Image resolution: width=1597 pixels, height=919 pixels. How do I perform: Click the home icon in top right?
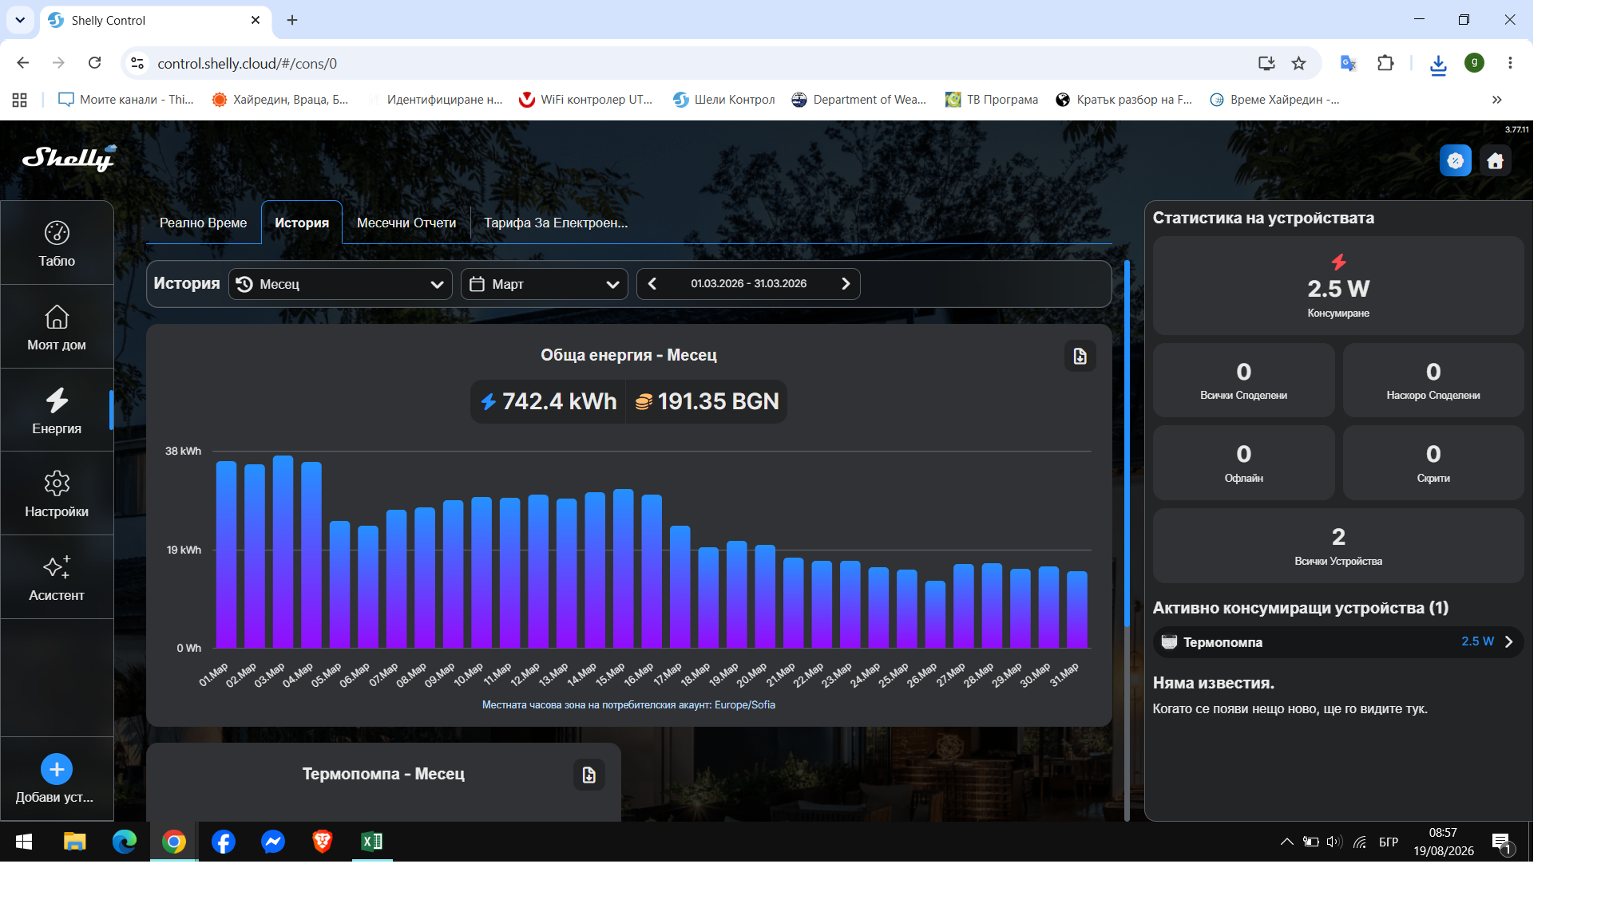(1495, 161)
